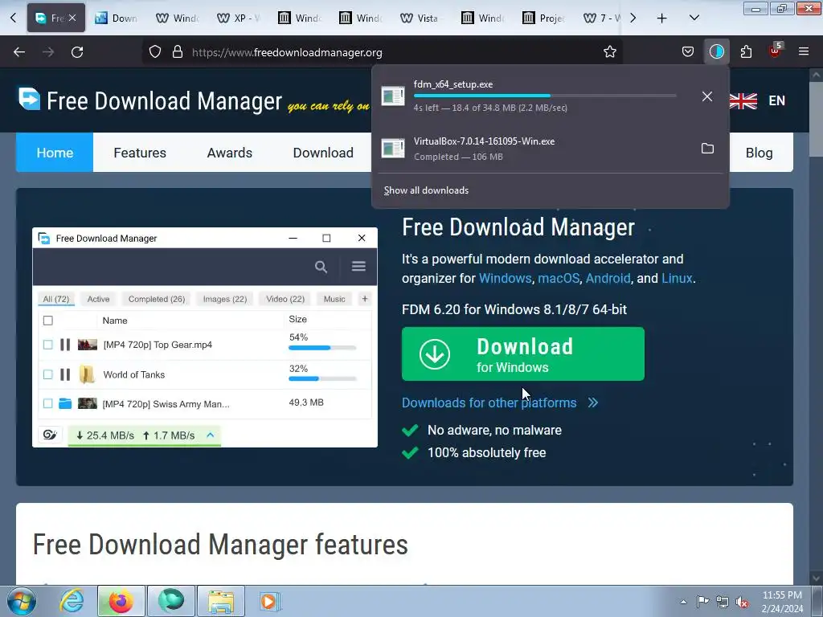
Task: Bookmark this page with star icon
Action: pos(609,52)
